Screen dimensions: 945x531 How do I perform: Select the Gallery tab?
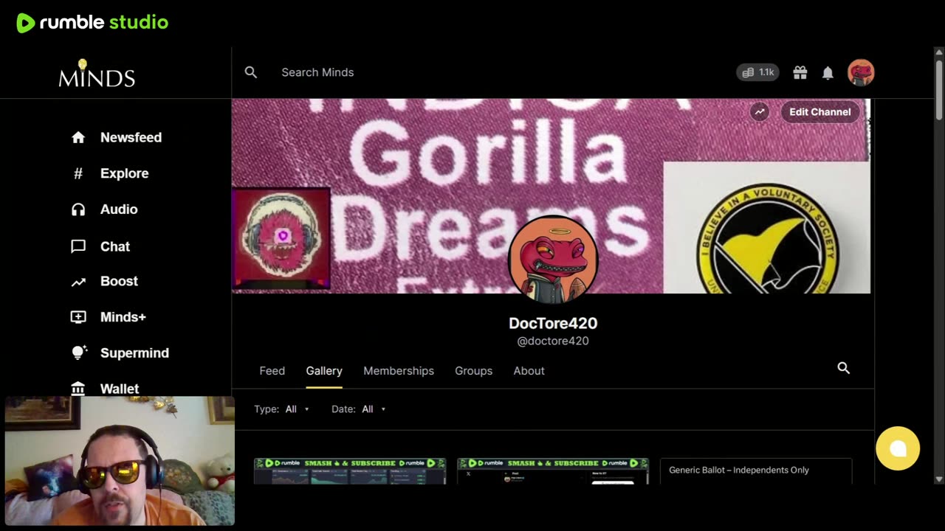click(x=324, y=371)
